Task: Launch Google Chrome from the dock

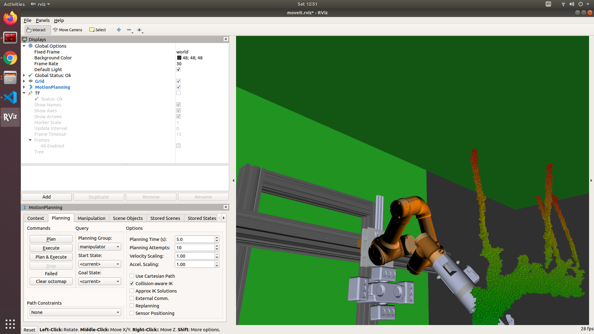Action: click(x=10, y=58)
